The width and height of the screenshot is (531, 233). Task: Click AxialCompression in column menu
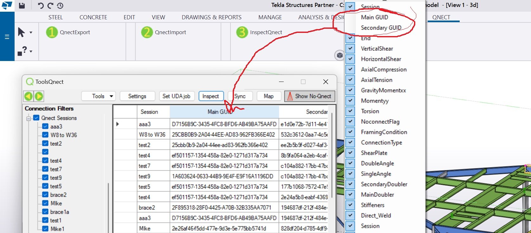(384, 70)
